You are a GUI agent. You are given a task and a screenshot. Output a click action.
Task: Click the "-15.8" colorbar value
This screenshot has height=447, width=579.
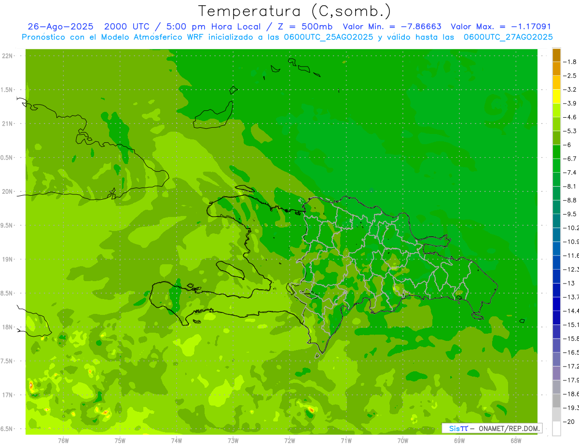(571, 339)
